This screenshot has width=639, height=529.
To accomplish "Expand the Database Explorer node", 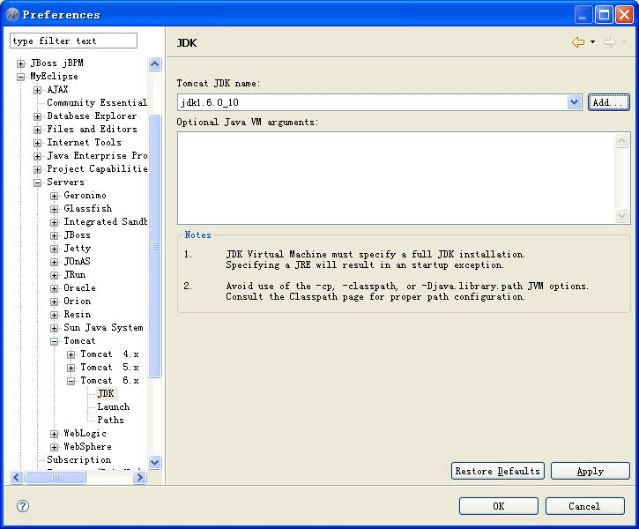I will tap(37, 116).
